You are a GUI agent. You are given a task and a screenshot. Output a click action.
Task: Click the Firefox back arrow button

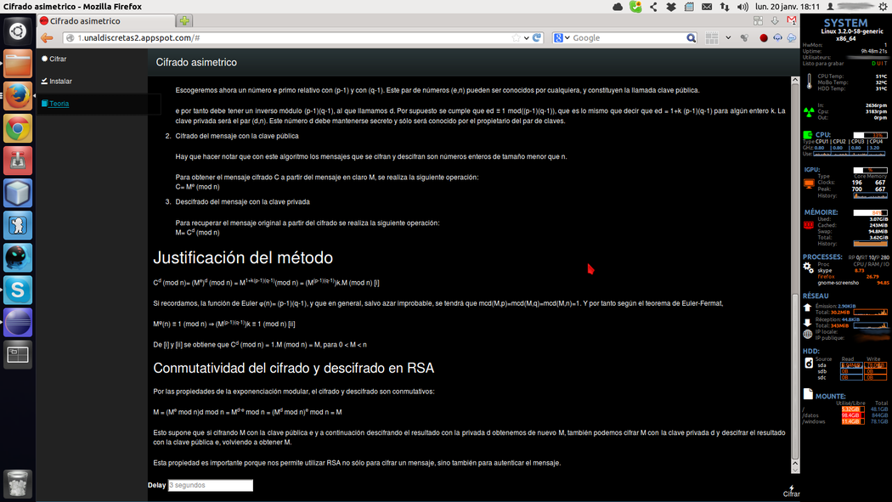48,38
